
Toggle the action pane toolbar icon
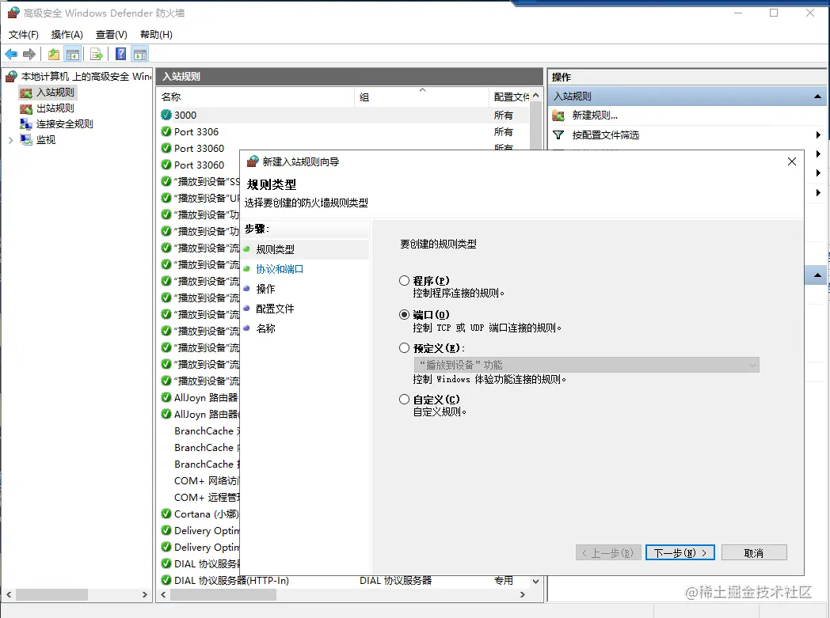140,54
